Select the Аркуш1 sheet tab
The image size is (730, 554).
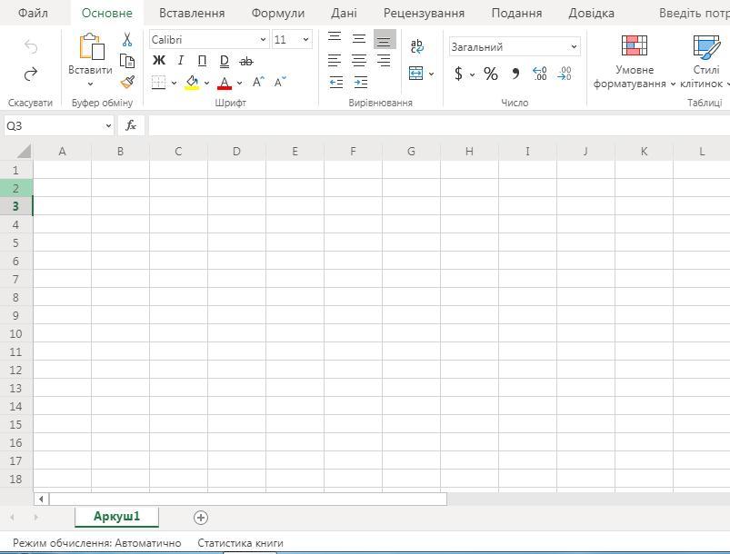pyautogui.click(x=117, y=517)
